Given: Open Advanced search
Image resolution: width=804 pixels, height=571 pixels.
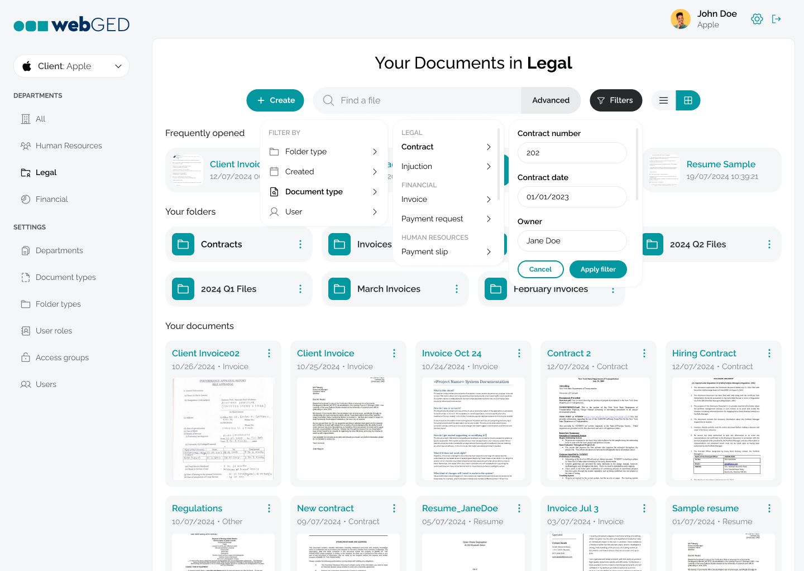Looking at the screenshot, I should [x=551, y=100].
